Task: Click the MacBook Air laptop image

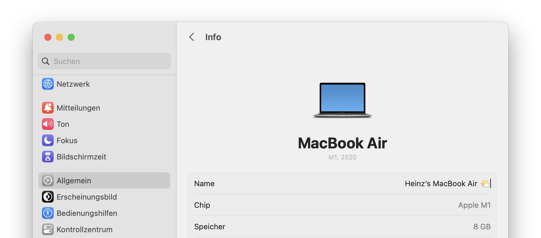Action: pos(342,100)
